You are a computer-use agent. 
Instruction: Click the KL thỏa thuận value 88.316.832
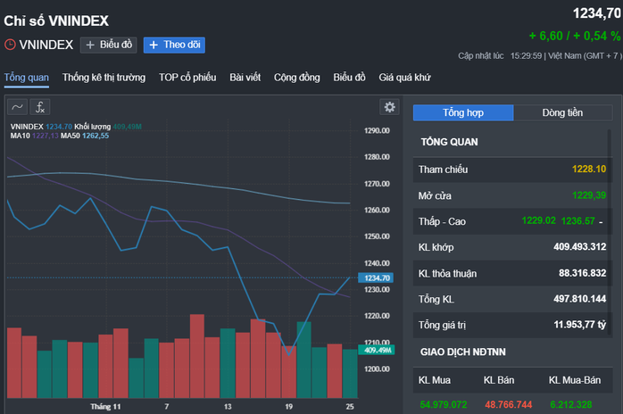click(x=583, y=273)
